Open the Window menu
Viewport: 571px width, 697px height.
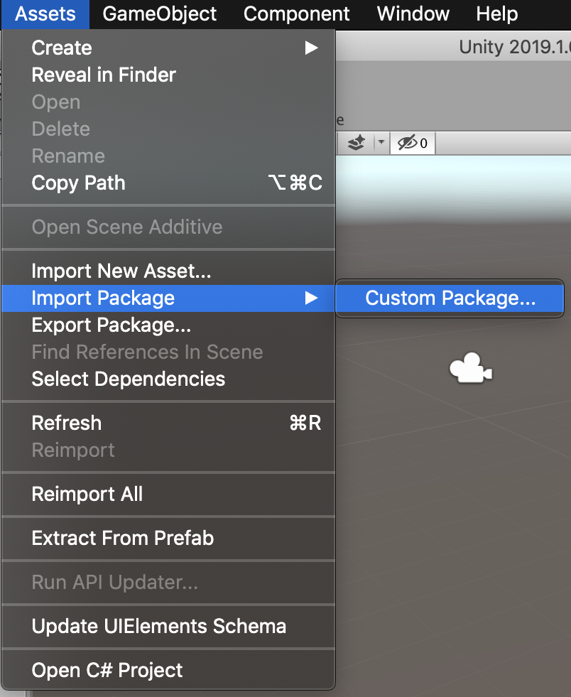[x=413, y=13]
